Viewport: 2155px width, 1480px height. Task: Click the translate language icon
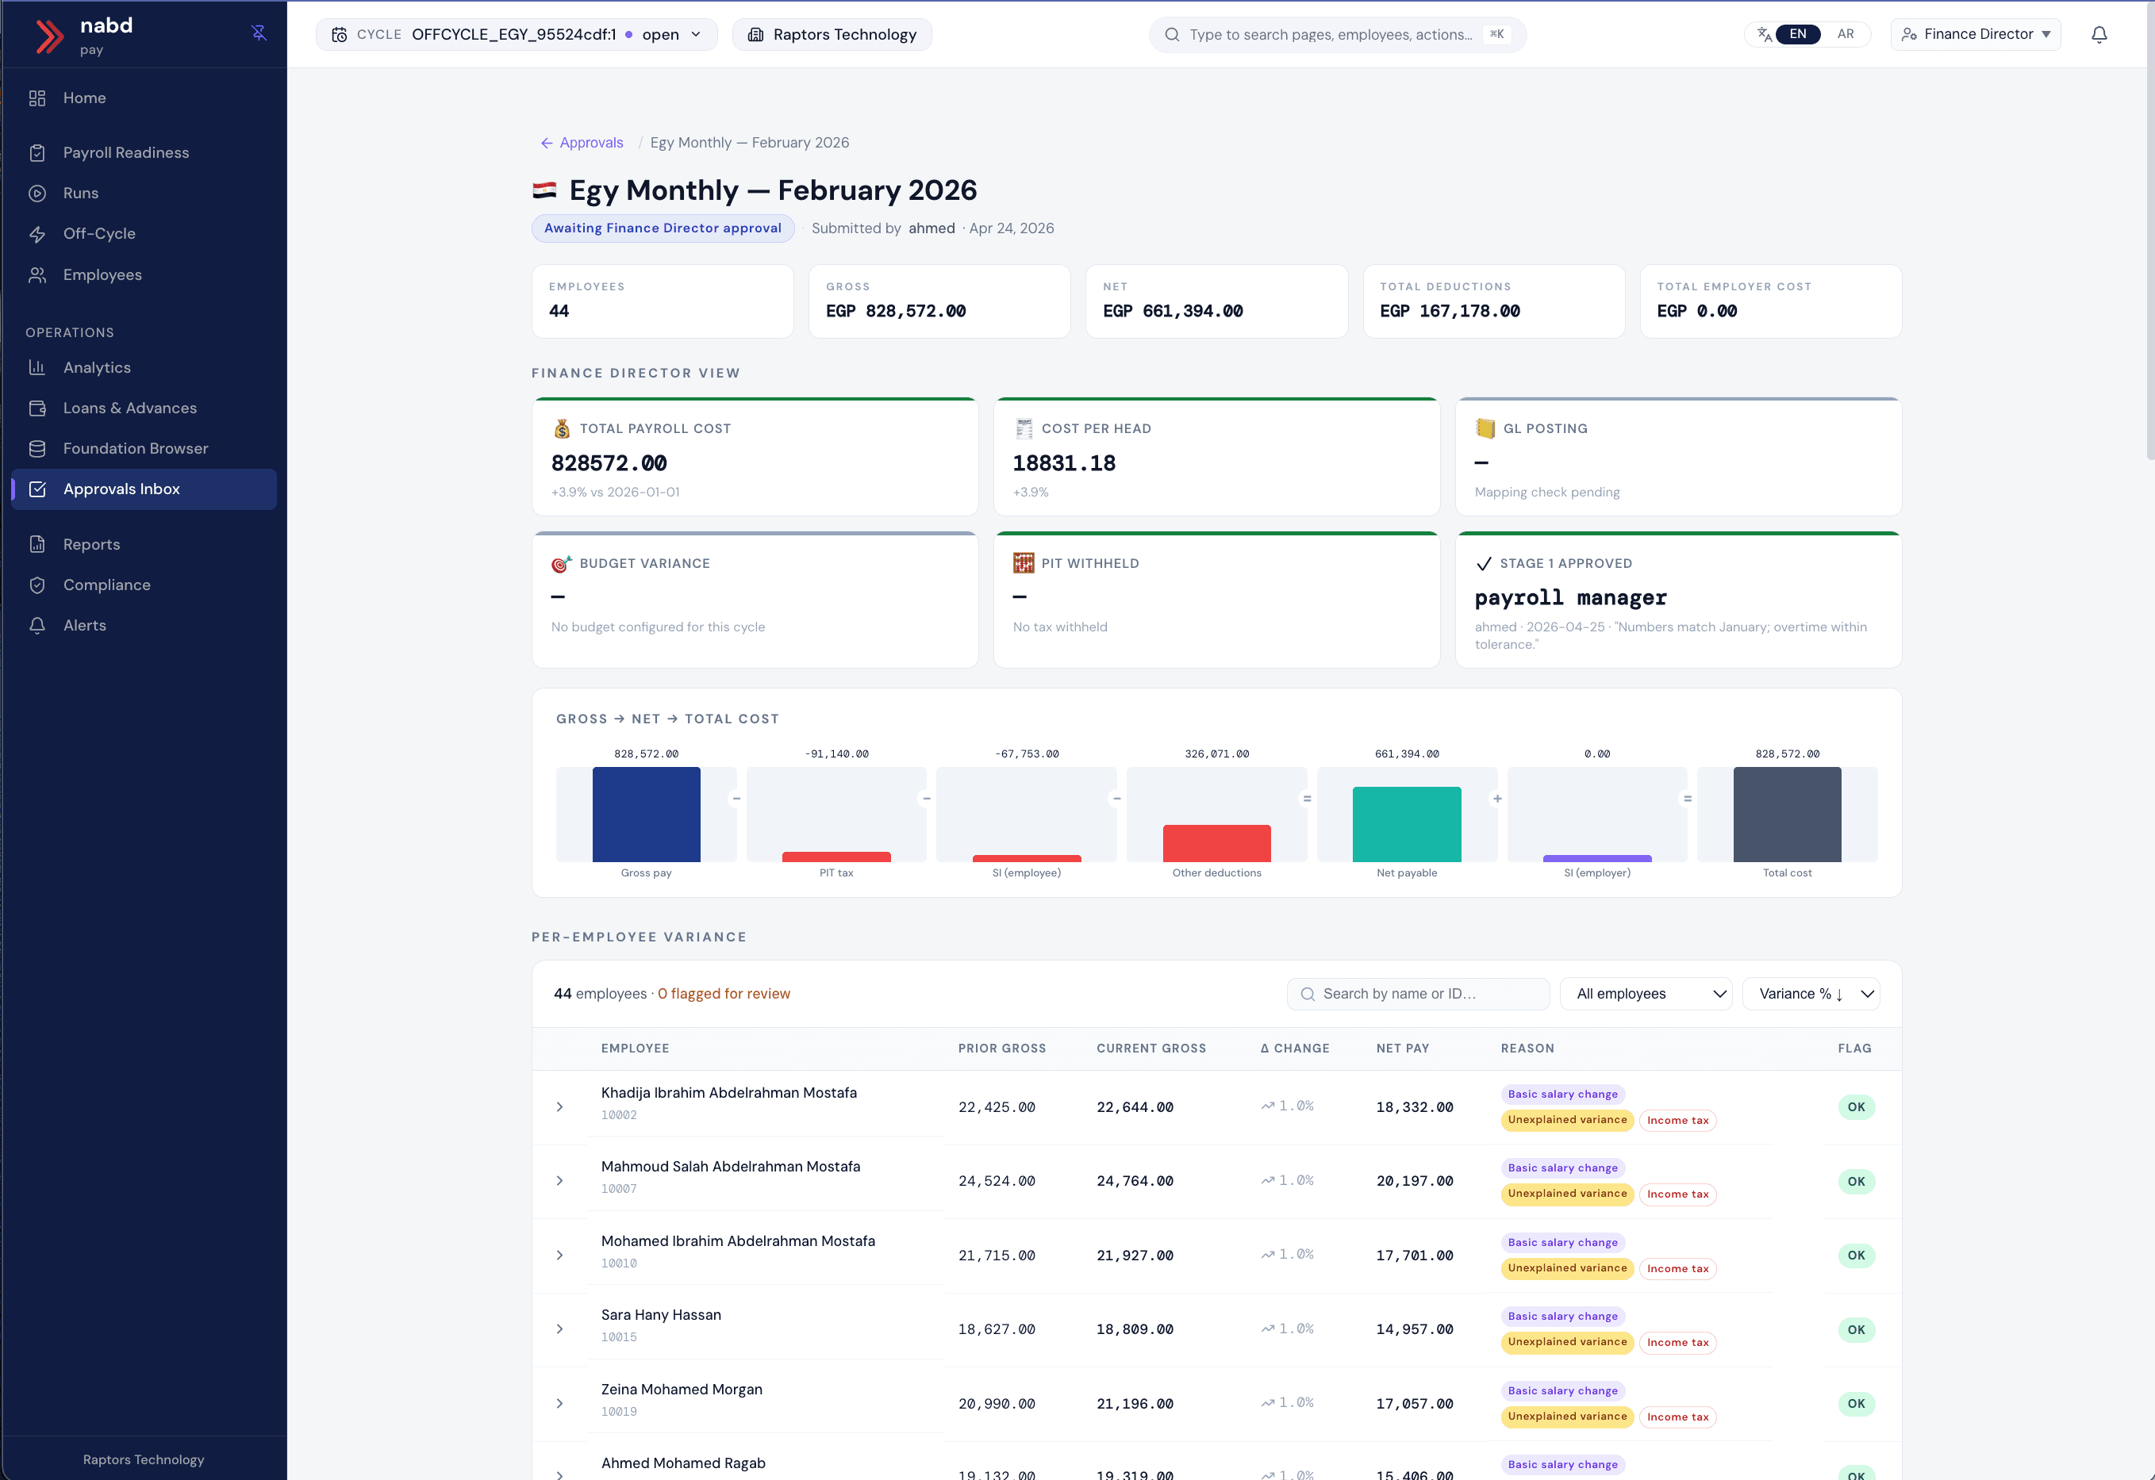[1764, 34]
